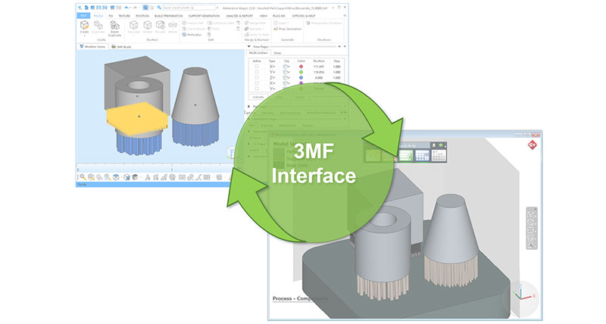Select the Rotate tool icon
The image size is (606, 324).
(x=148, y=26)
